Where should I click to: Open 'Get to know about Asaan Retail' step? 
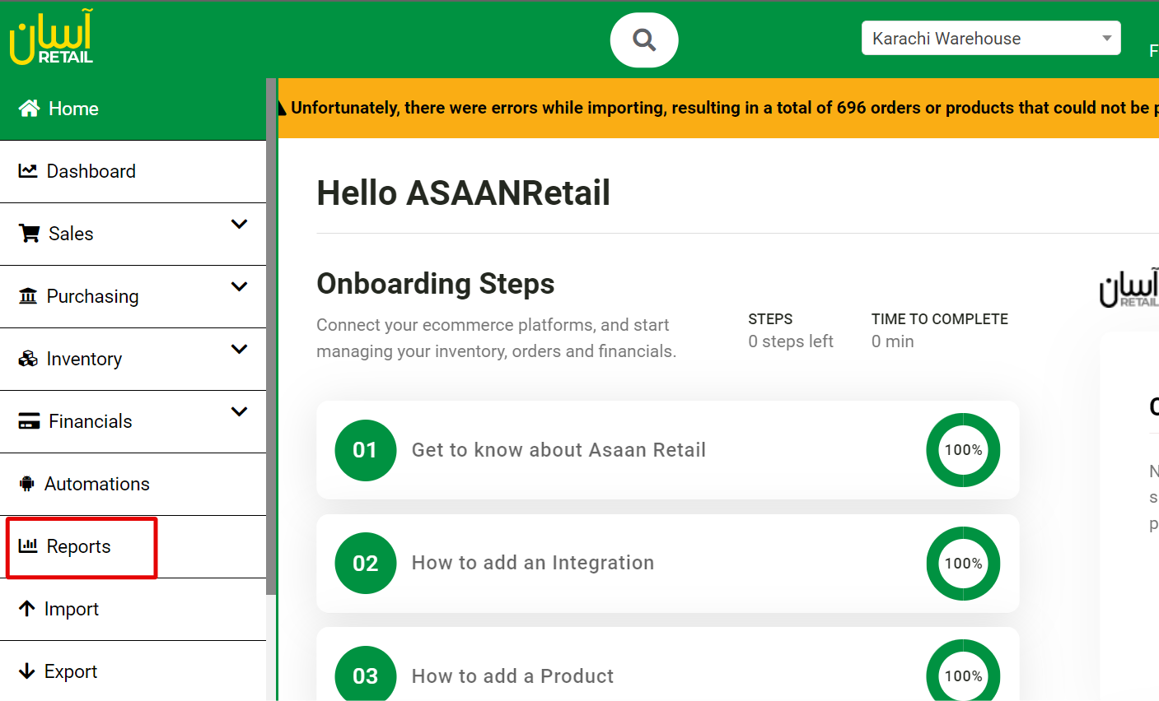667,450
